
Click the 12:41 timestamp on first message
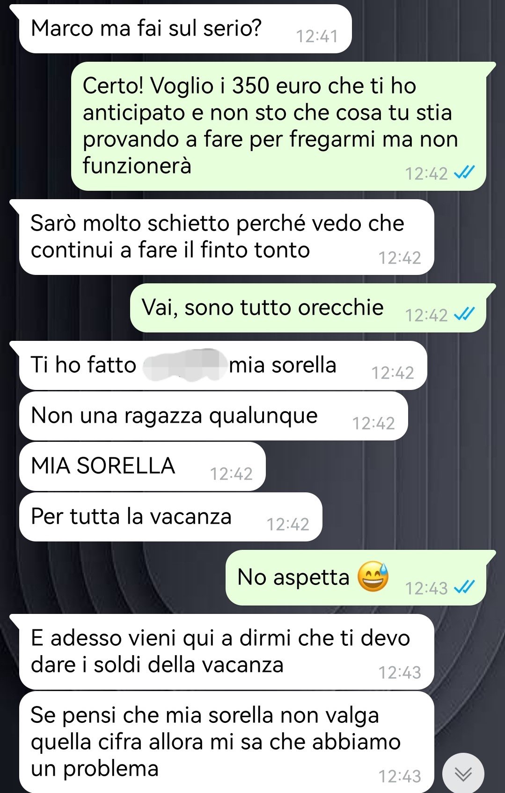317,36
